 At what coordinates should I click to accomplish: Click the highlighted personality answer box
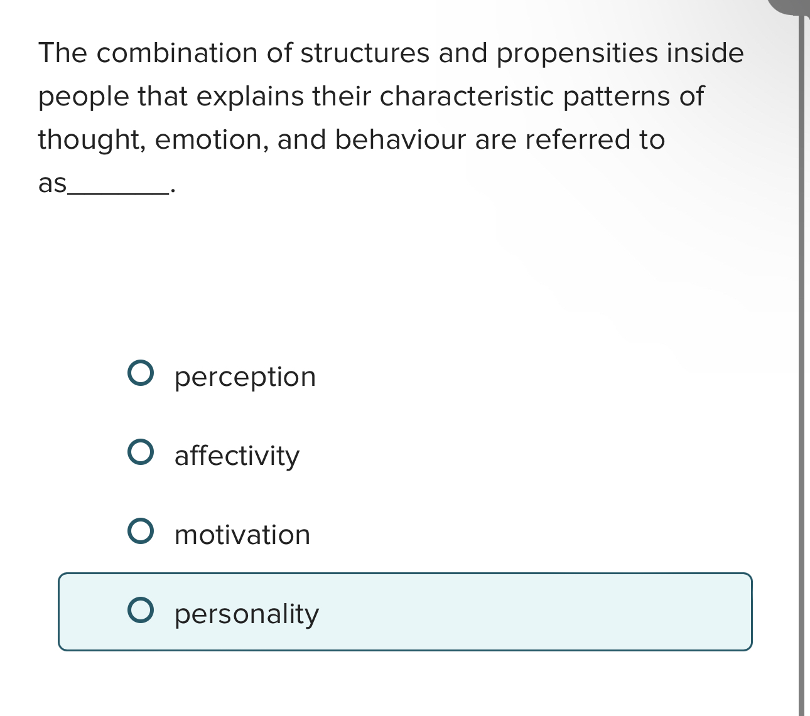click(x=406, y=611)
